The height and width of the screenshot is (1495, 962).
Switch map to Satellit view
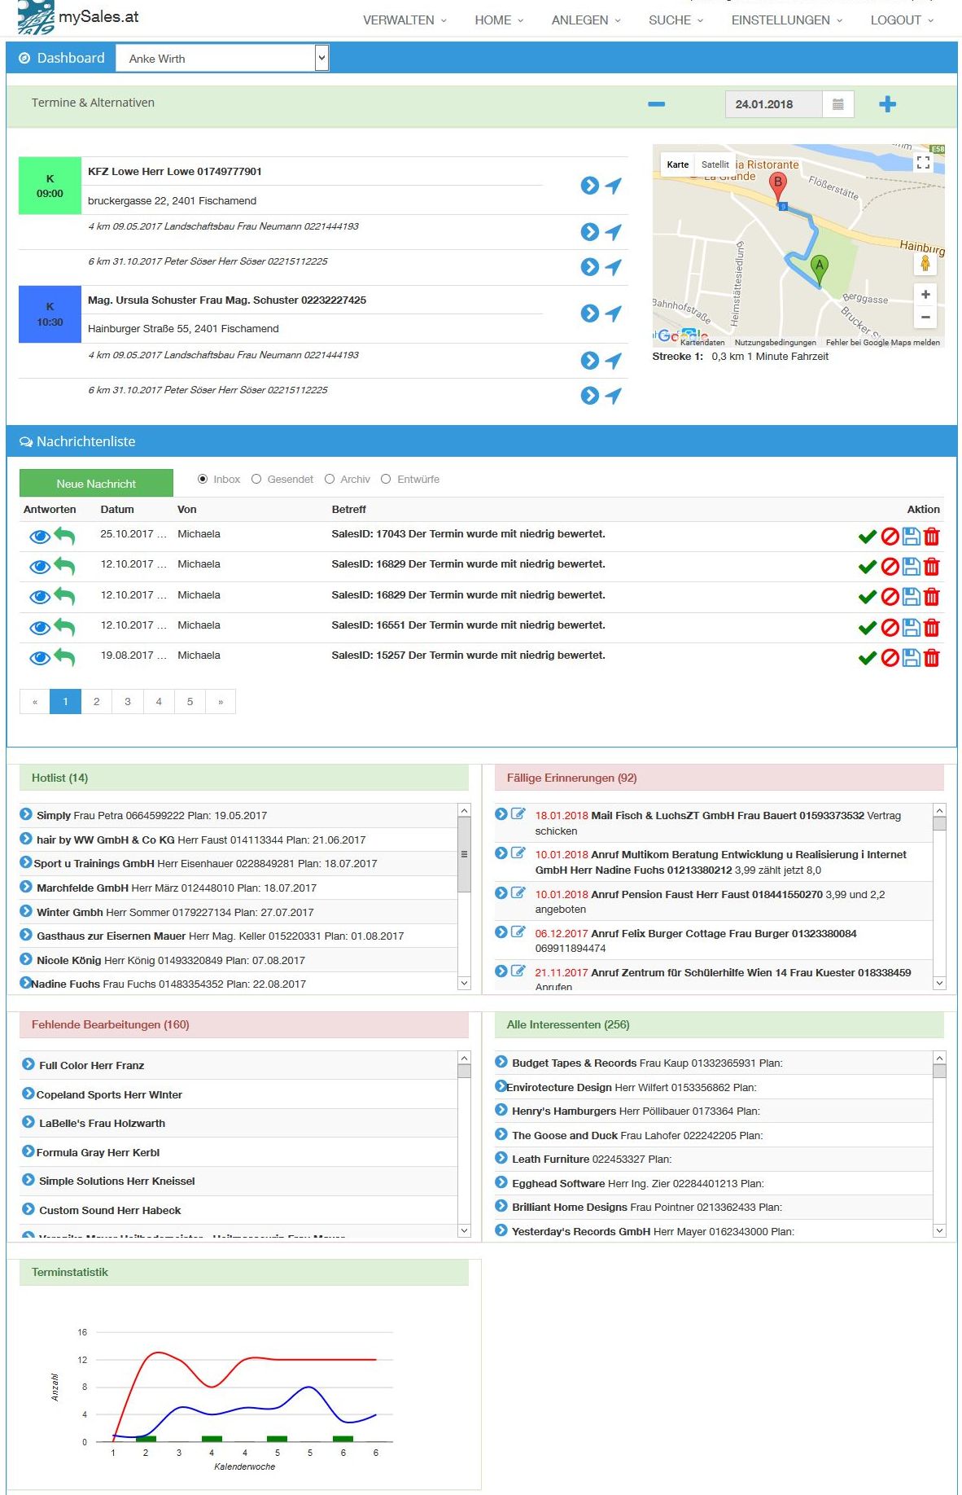click(x=715, y=164)
